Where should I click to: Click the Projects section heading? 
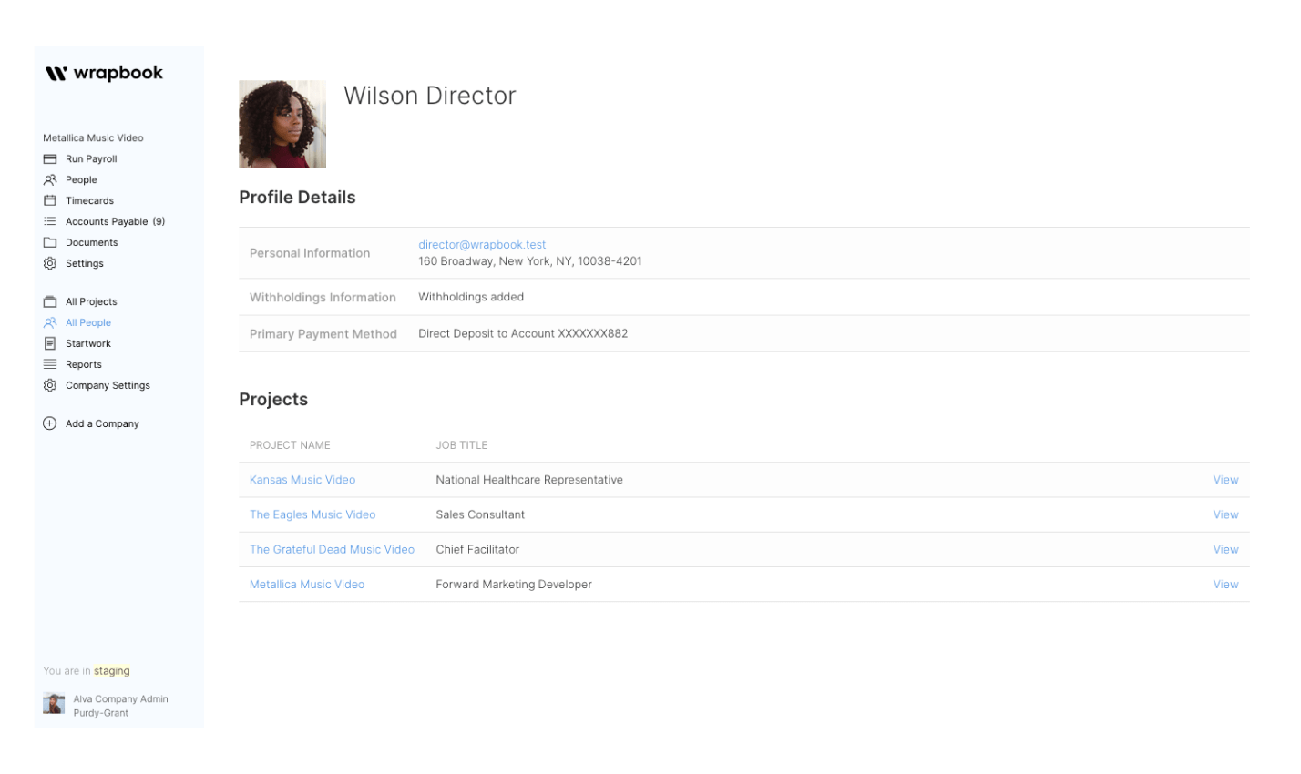(273, 400)
